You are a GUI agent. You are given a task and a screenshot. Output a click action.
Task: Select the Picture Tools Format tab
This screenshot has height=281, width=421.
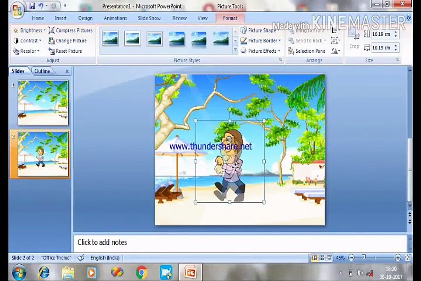(x=230, y=18)
